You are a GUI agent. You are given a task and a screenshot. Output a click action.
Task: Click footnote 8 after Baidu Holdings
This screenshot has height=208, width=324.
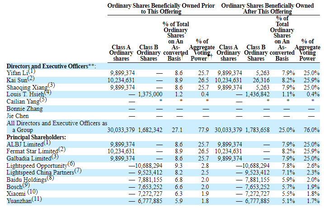pyautogui.click(x=50, y=178)
